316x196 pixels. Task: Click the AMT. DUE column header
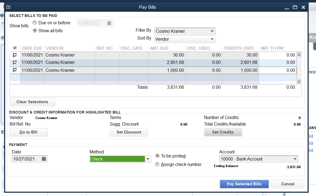(159, 48)
